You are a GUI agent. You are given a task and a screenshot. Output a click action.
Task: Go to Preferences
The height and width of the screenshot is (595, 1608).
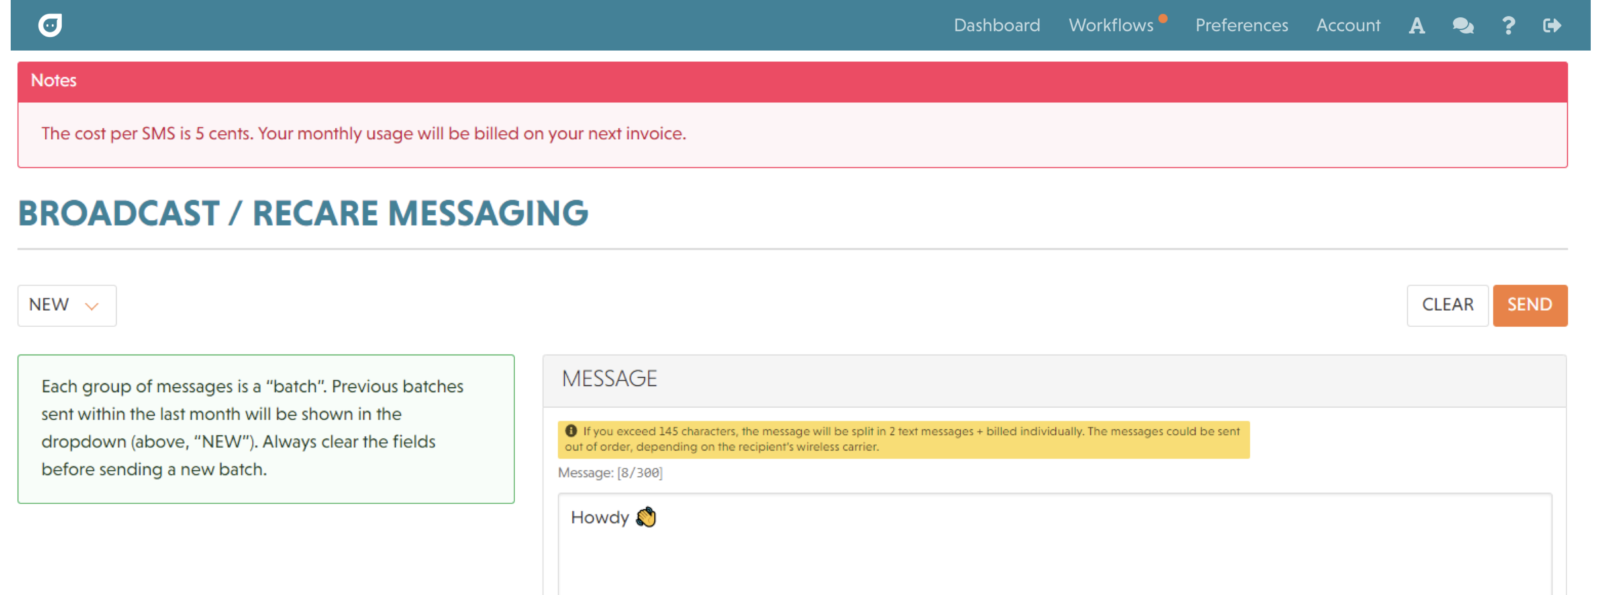[1241, 25]
